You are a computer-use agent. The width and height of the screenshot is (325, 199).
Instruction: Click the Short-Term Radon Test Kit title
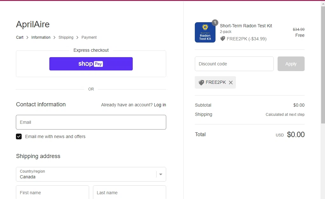[x=246, y=26]
